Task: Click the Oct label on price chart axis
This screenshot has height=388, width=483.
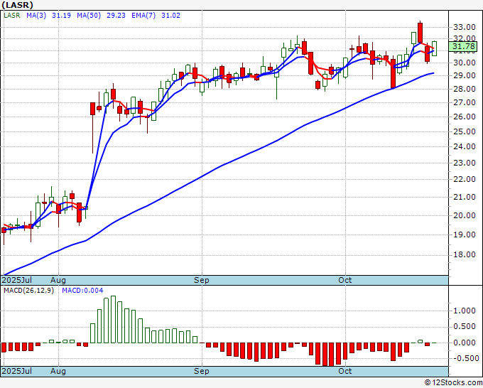Action: [344, 280]
